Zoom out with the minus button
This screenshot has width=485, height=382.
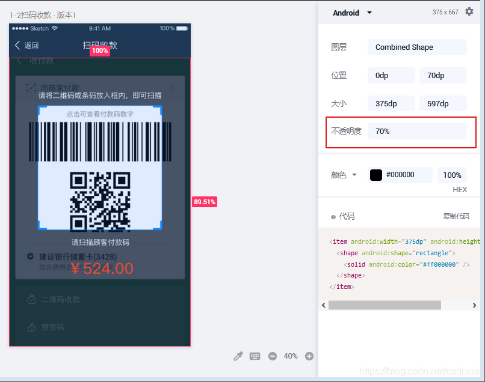click(x=273, y=356)
